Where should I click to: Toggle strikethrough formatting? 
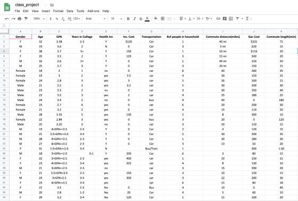click(x=140, y=19)
